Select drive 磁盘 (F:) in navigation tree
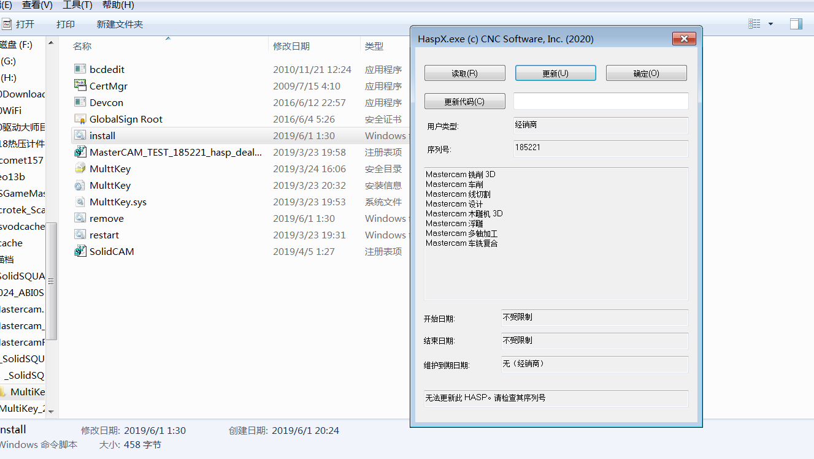Image resolution: width=814 pixels, height=459 pixels. [17, 45]
